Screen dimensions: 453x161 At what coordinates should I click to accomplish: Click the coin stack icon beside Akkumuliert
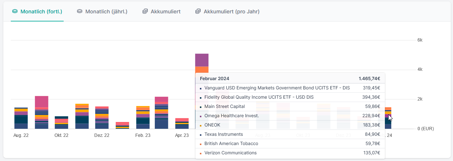145,11
